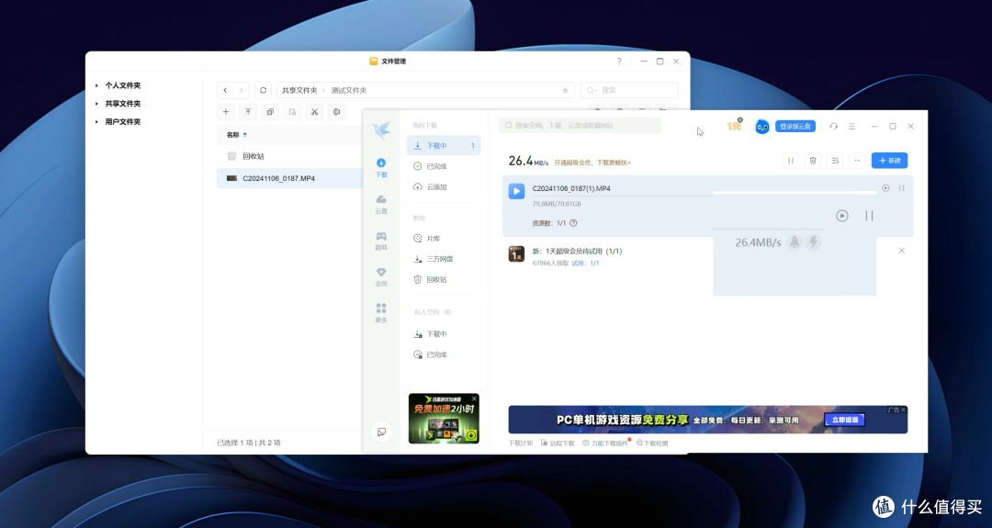Click the floating-window icon at rail bottom

pyautogui.click(x=381, y=432)
